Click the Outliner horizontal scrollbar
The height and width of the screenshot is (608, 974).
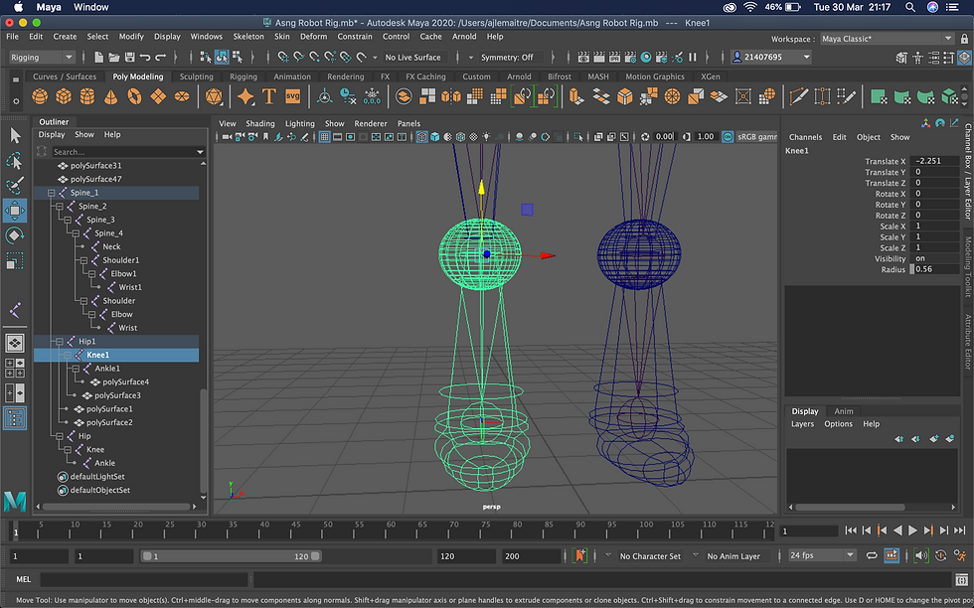(116, 507)
